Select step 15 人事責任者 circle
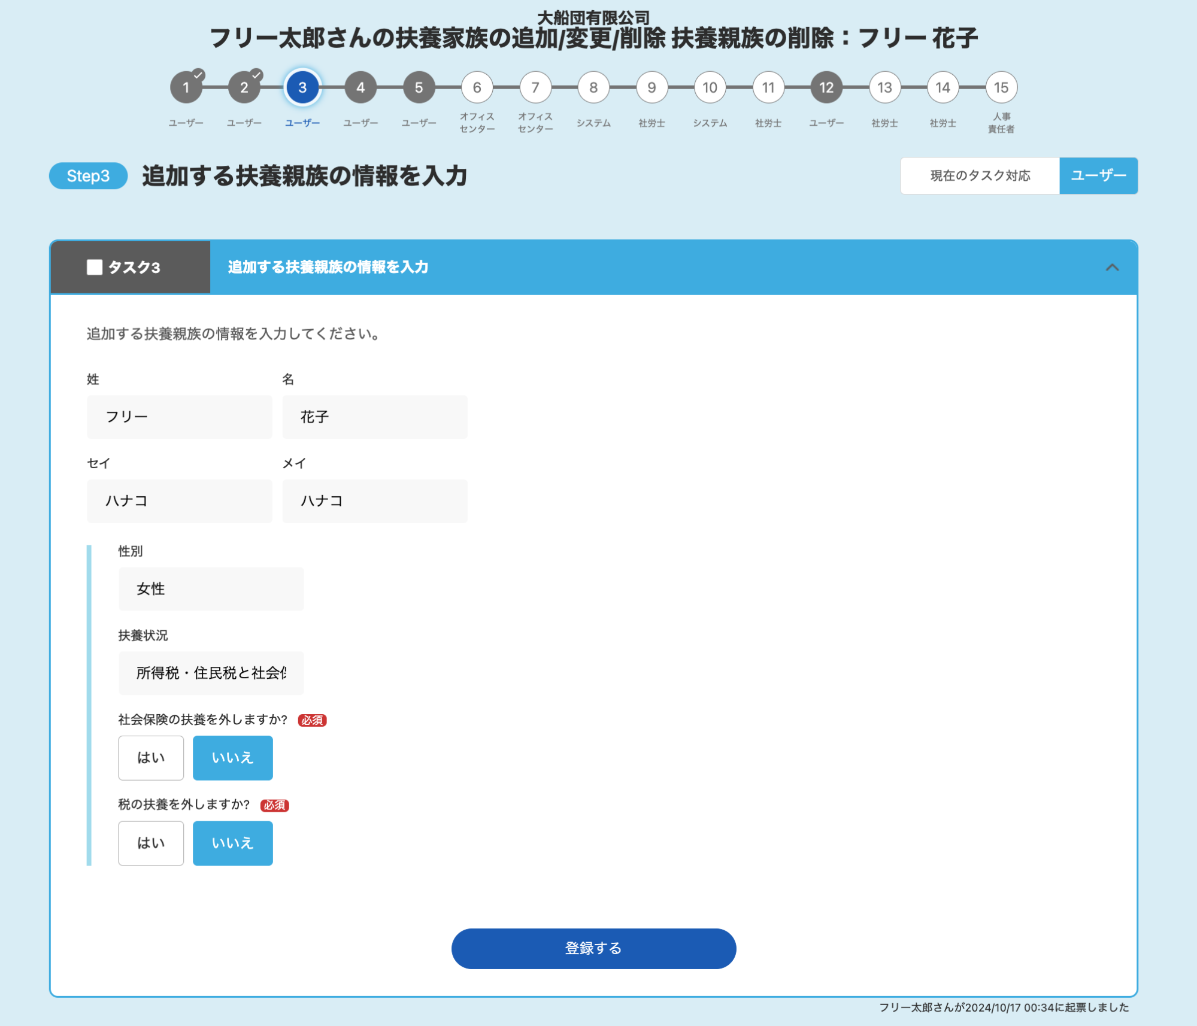The width and height of the screenshot is (1197, 1026). click(x=1001, y=87)
